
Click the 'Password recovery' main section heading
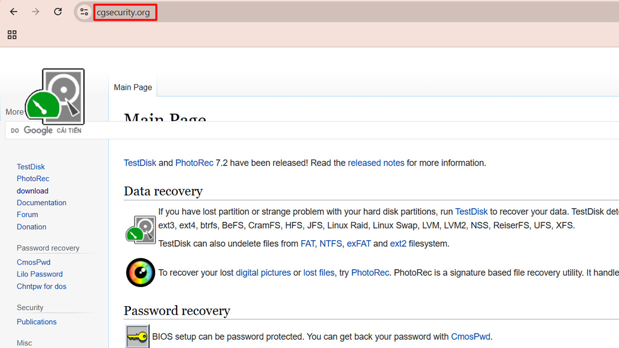(x=177, y=311)
